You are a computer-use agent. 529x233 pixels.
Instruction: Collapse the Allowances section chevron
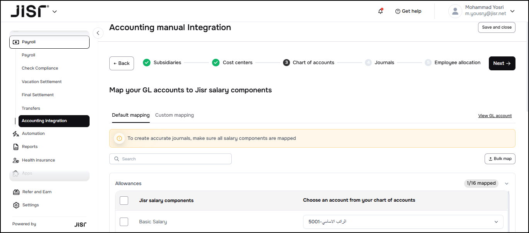(x=507, y=184)
